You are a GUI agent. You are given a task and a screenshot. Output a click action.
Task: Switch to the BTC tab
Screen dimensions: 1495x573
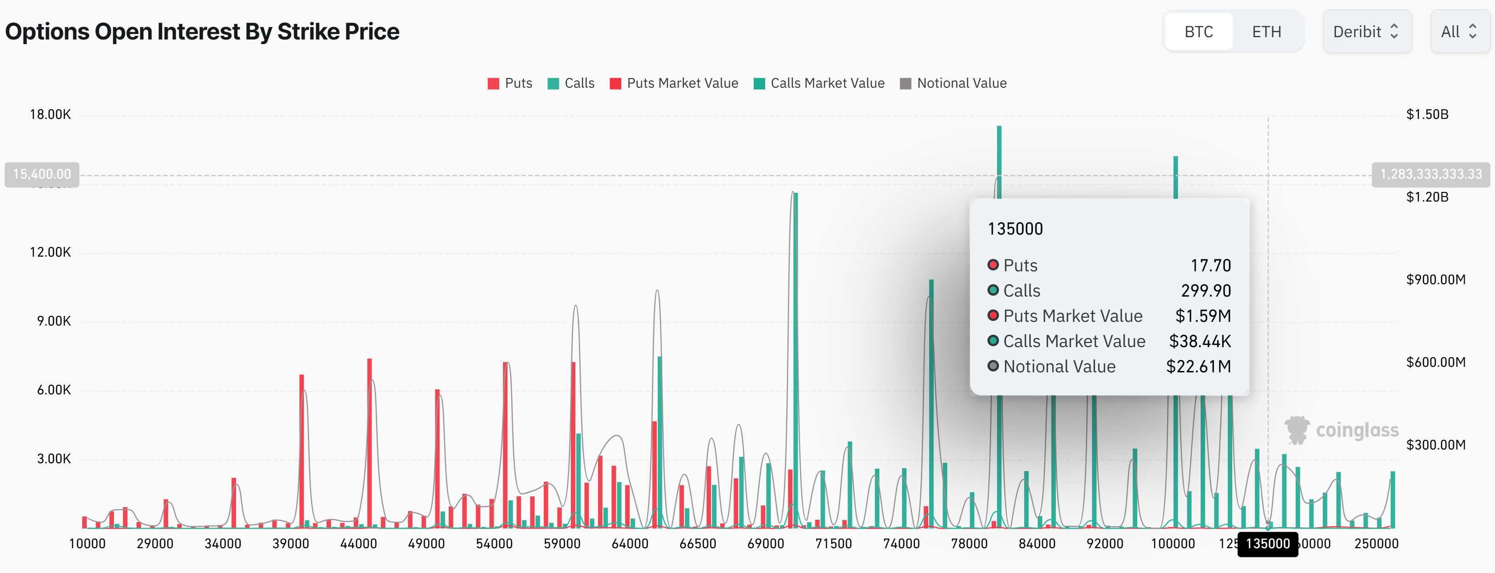point(1198,31)
